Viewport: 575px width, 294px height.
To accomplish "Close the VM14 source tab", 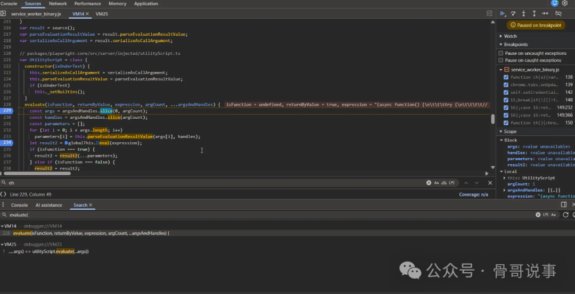I will 87,14.
